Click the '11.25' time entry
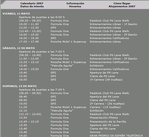 click(x=23, y=107)
